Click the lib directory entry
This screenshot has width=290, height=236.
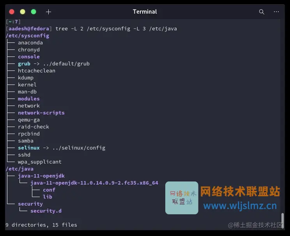(48, 197)
